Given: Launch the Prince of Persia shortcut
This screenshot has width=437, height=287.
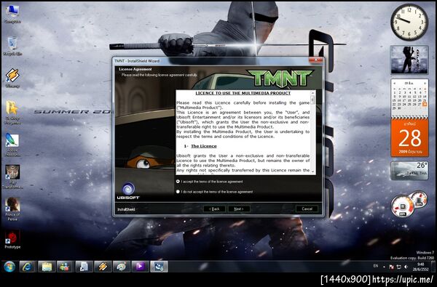Looking at the screenshot, I should click(12, 209).
